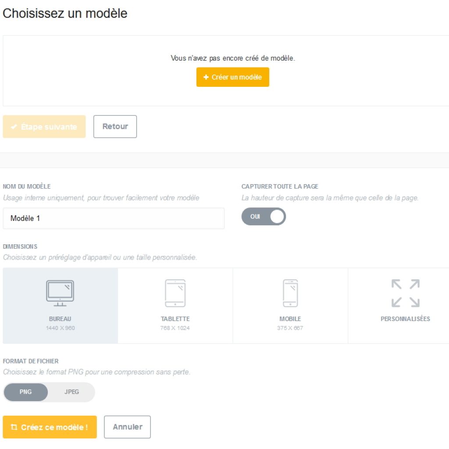Choose the PERSONNALISÉES dimensions label
This screenshot has height=449, width=449.
(x=405, y=319)
